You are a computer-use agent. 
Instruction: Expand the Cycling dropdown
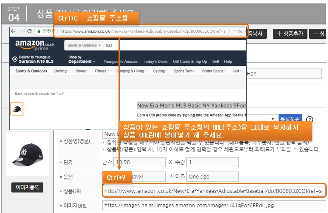[x=160, y=71]
